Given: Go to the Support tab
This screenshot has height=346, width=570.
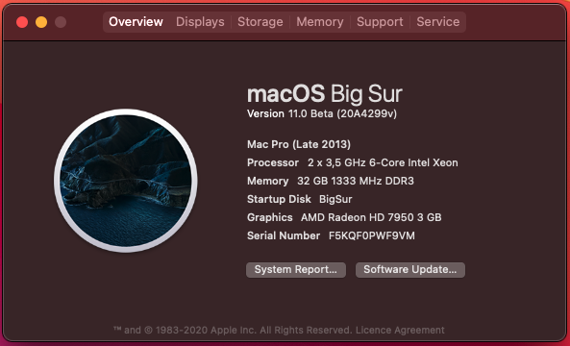Looking at the screenshot, I should pyautogui.click(x=380, y=22).
